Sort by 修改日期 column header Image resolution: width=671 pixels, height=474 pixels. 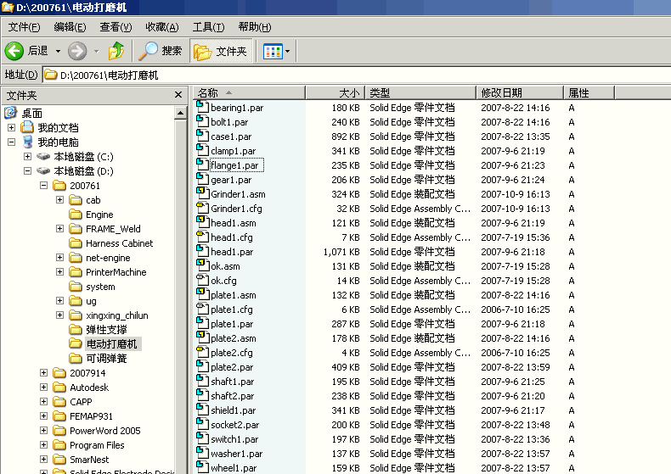click(x=520, y=92)
